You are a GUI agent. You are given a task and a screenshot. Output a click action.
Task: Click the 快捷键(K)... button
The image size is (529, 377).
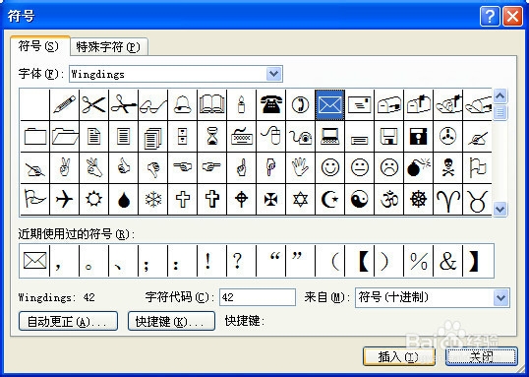171,321
